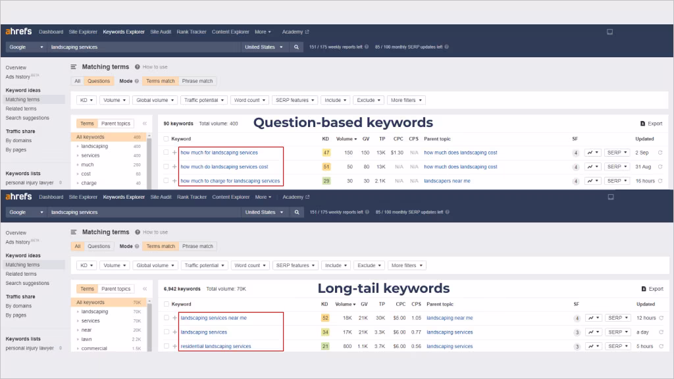
Task: Open the trend chart dropdown for 'how much for landscaping services'
Action: pos(593,153)
